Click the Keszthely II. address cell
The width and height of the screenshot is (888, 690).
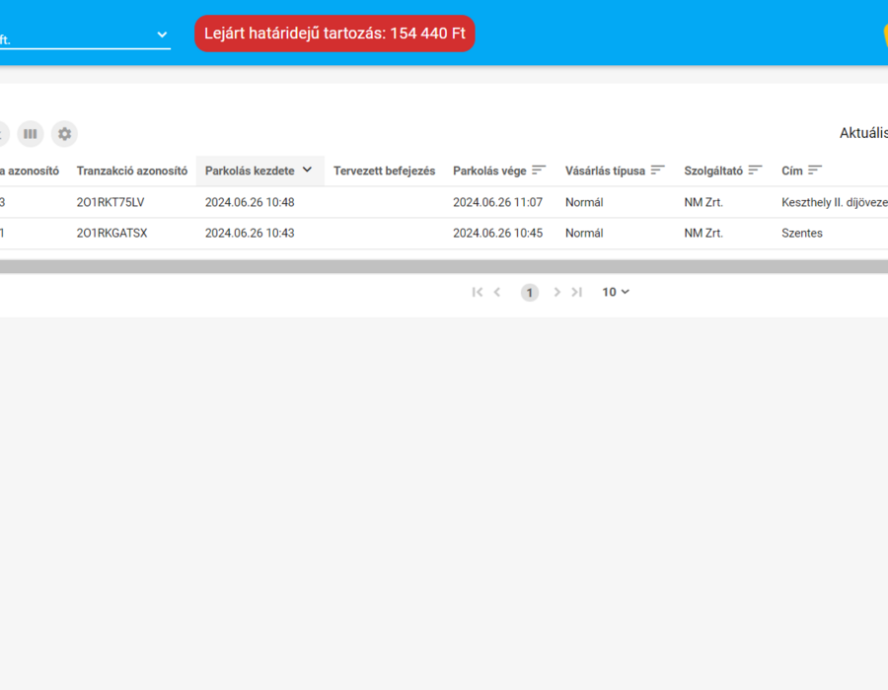(835, 202)
